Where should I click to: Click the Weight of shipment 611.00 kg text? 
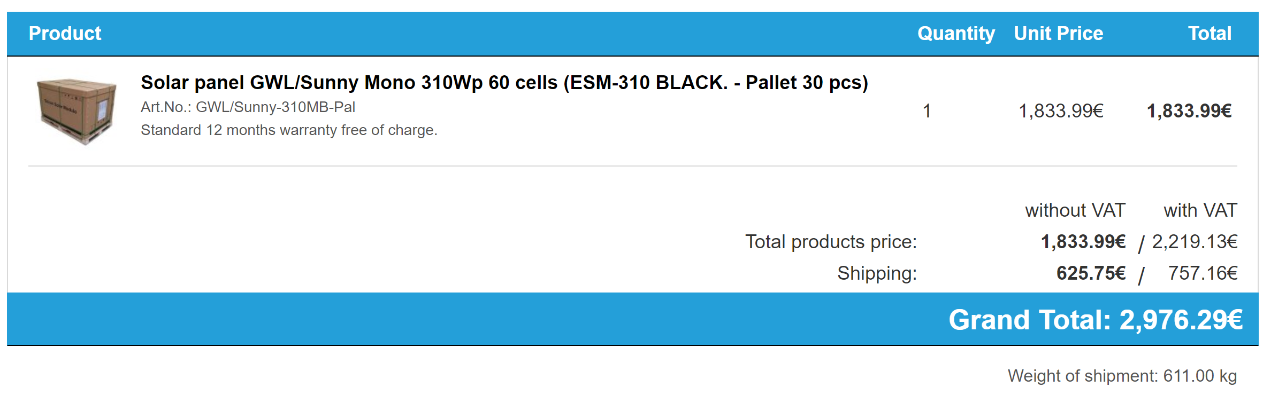click(1122, 376)
